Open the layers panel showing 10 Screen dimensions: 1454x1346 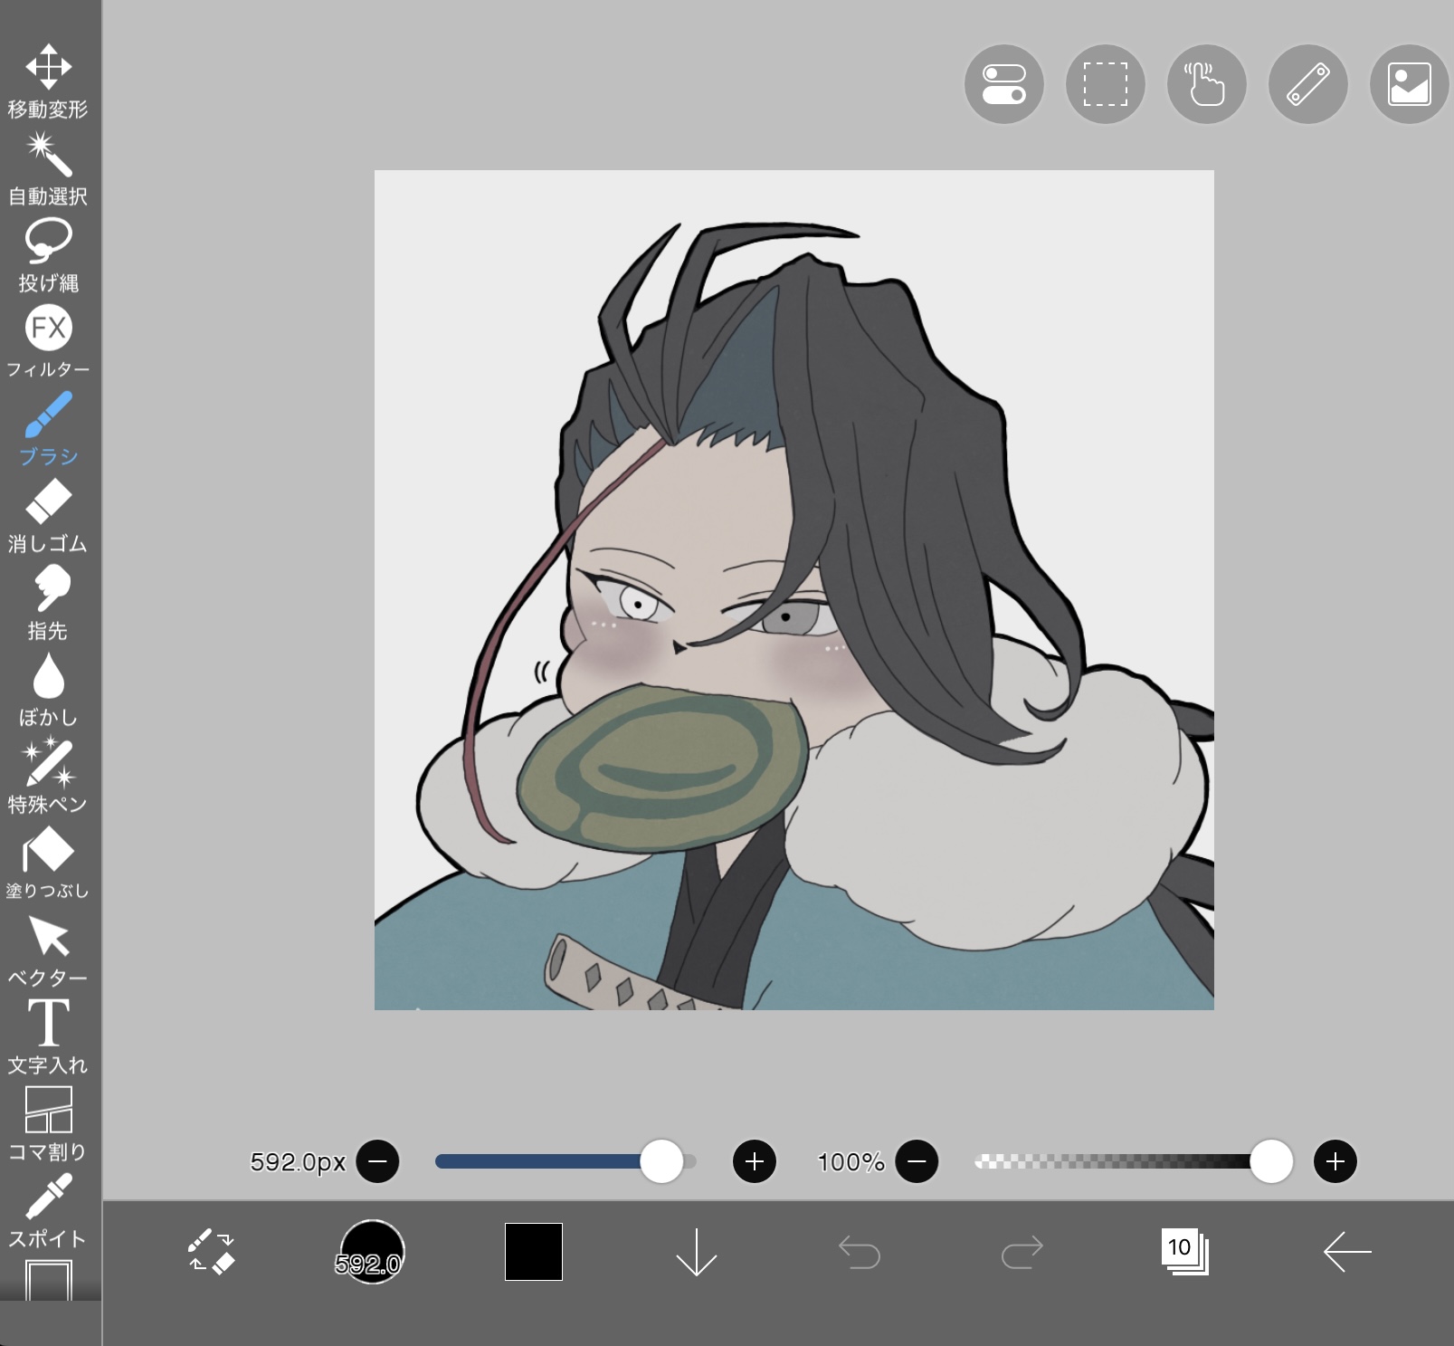[x=1184, y=1252]
